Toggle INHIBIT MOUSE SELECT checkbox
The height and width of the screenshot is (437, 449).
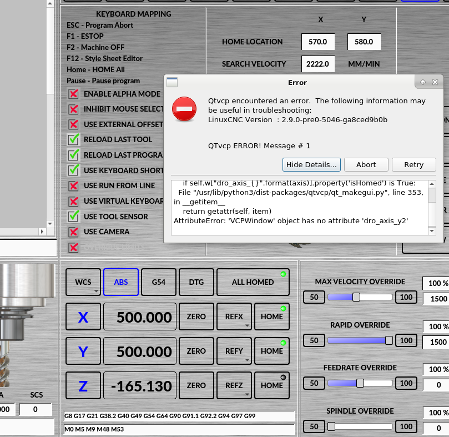(74, 109)
